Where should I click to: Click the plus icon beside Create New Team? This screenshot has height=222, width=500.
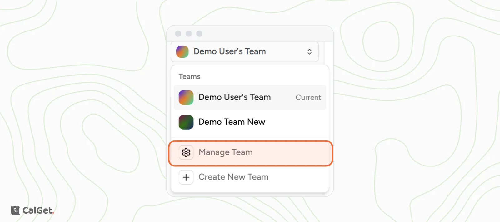point(186,177)
